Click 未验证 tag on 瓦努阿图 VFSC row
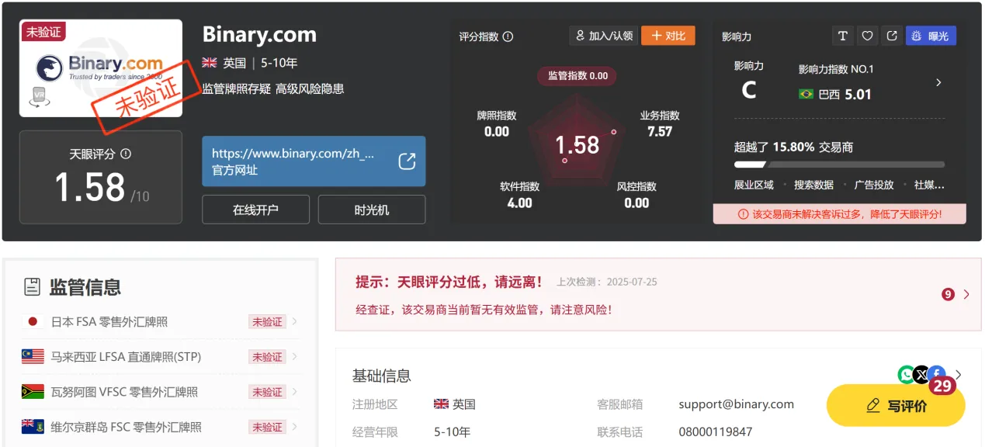 [267, 392]
